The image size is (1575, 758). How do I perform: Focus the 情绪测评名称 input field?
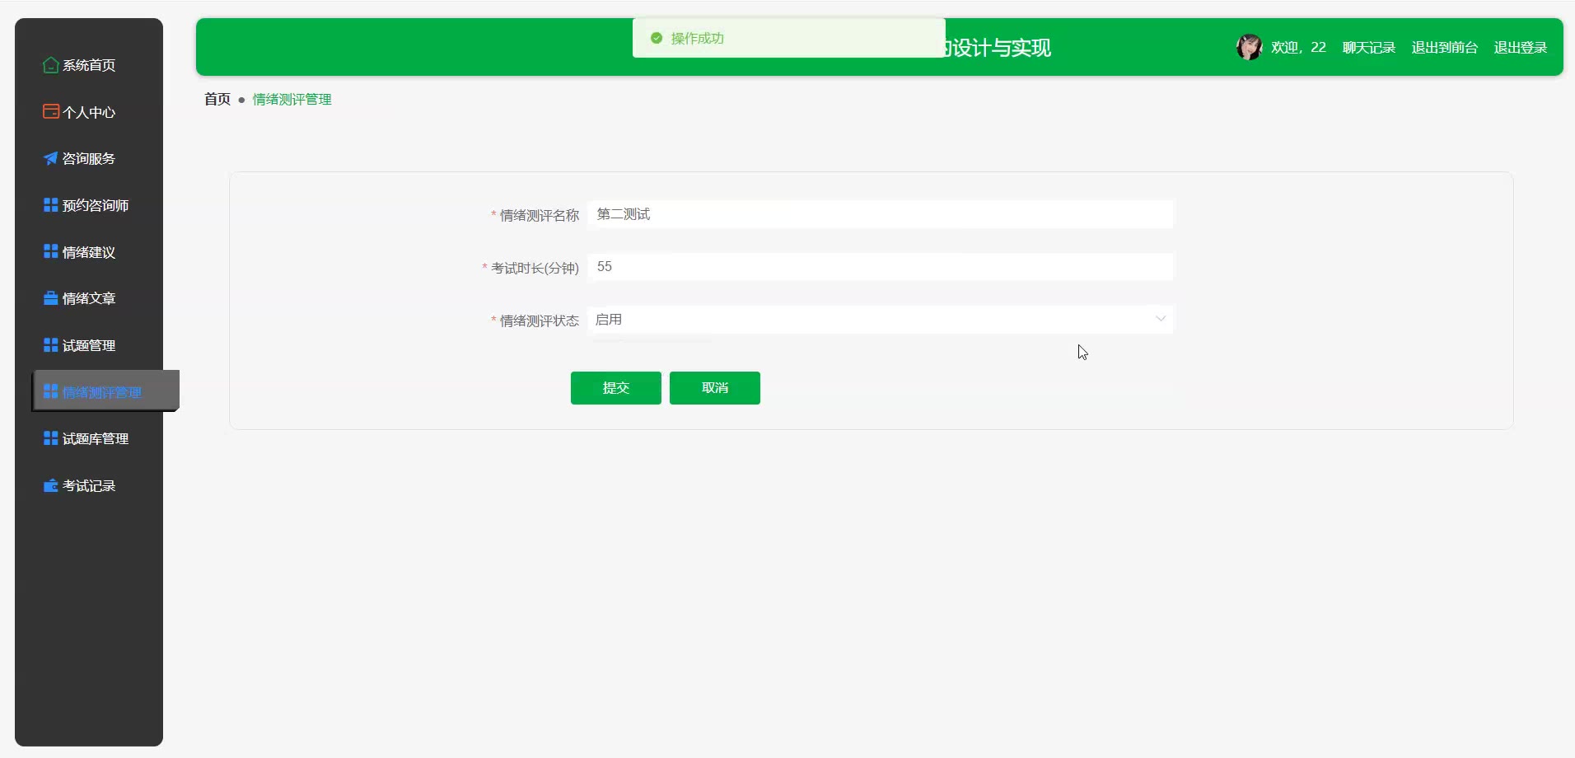coord(881,214)
